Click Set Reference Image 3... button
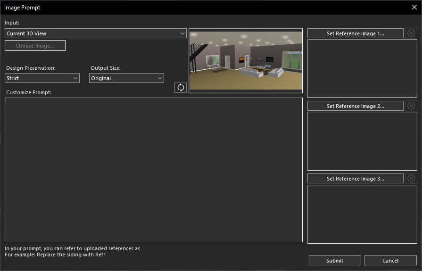The height and width of the screenshot is (271, 422). (x=355, y=179)
